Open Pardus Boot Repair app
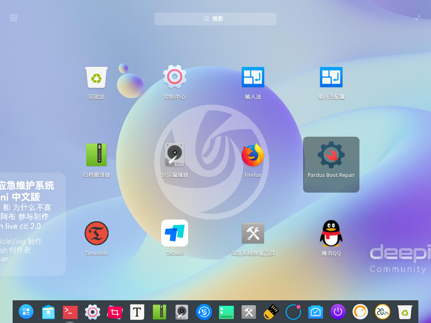The image size is (431, 323). click(331, 156)
